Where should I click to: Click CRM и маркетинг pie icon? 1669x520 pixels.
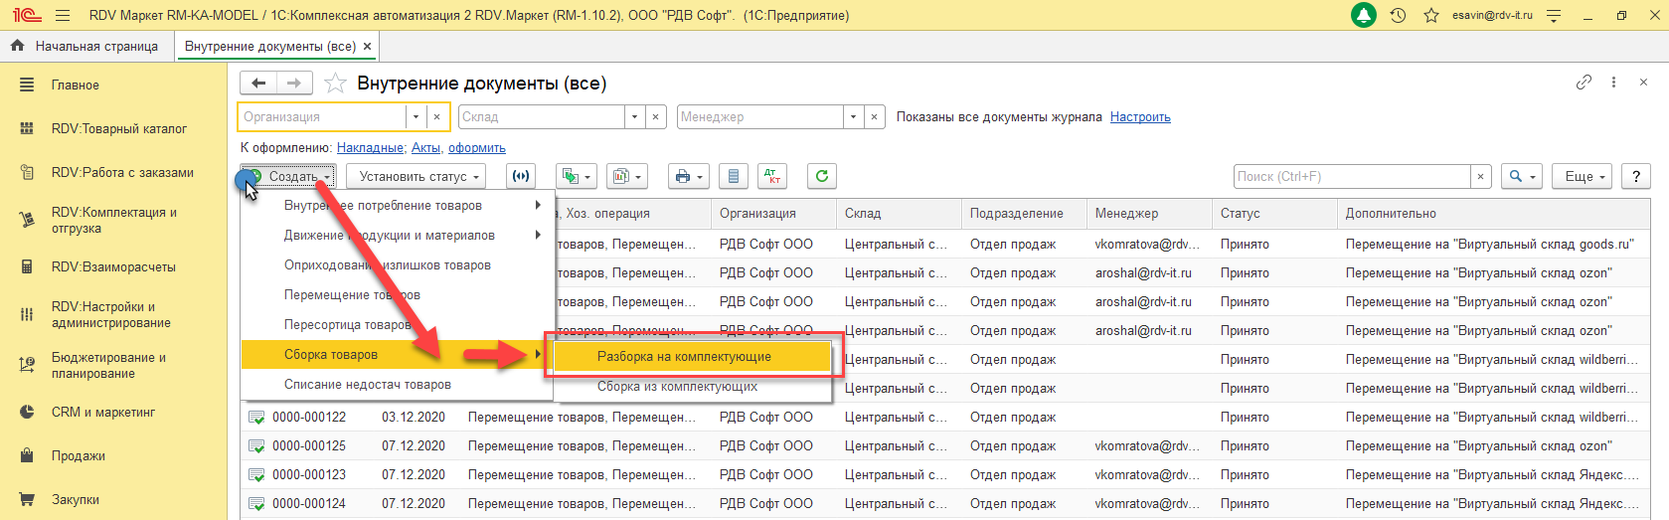(x=27, y=412)
